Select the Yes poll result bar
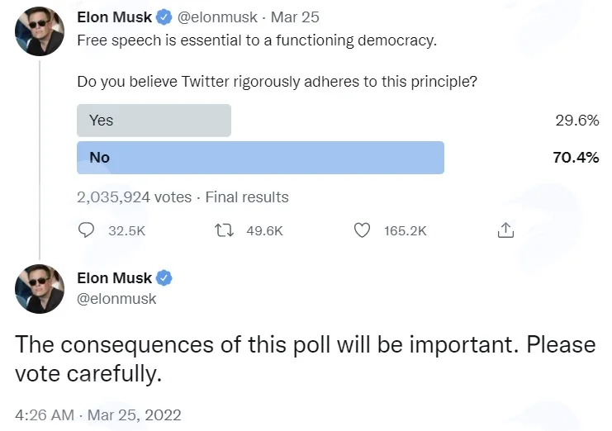The height and width of the screenshot is (431, 612). (x=154, y=120)
